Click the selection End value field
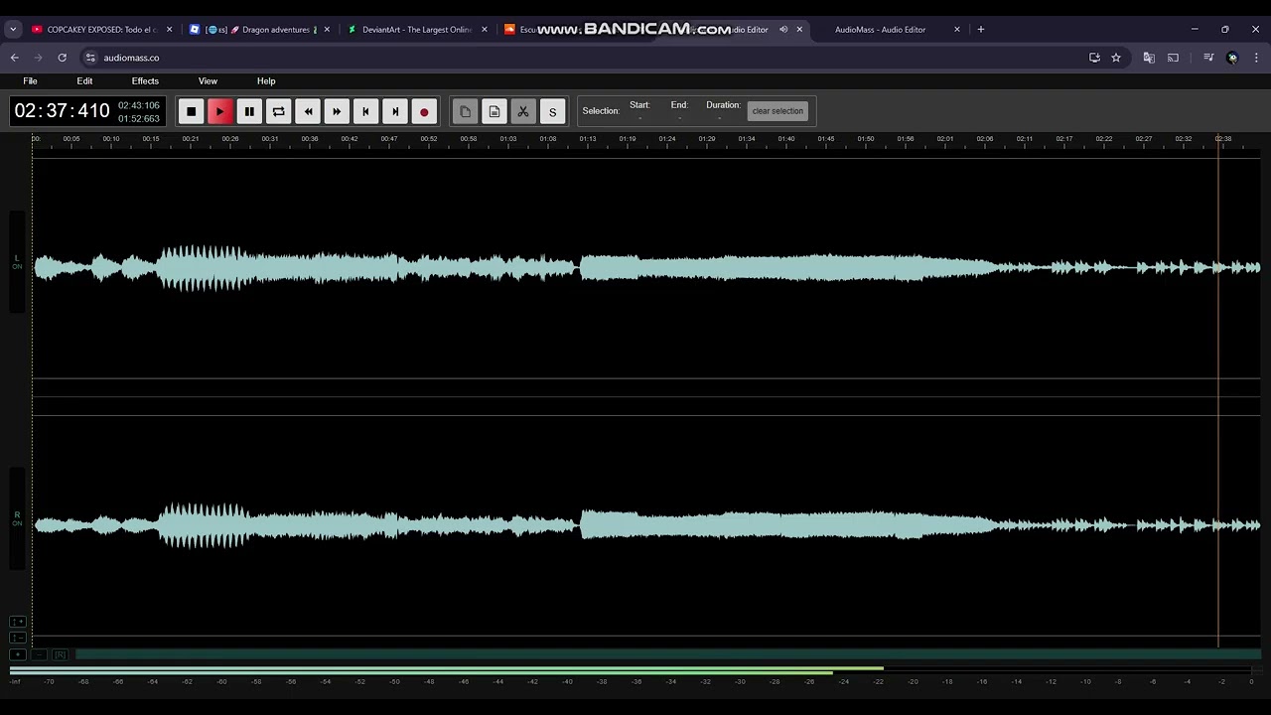Viewport: 1271px width, 715px height. coord(679,118)
